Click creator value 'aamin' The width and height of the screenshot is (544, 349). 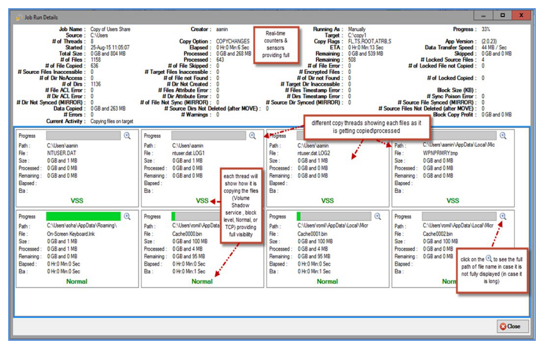[x=222, y=29]
